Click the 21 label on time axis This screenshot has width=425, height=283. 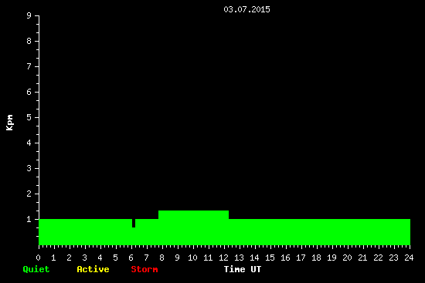click(x=362, y=258)
